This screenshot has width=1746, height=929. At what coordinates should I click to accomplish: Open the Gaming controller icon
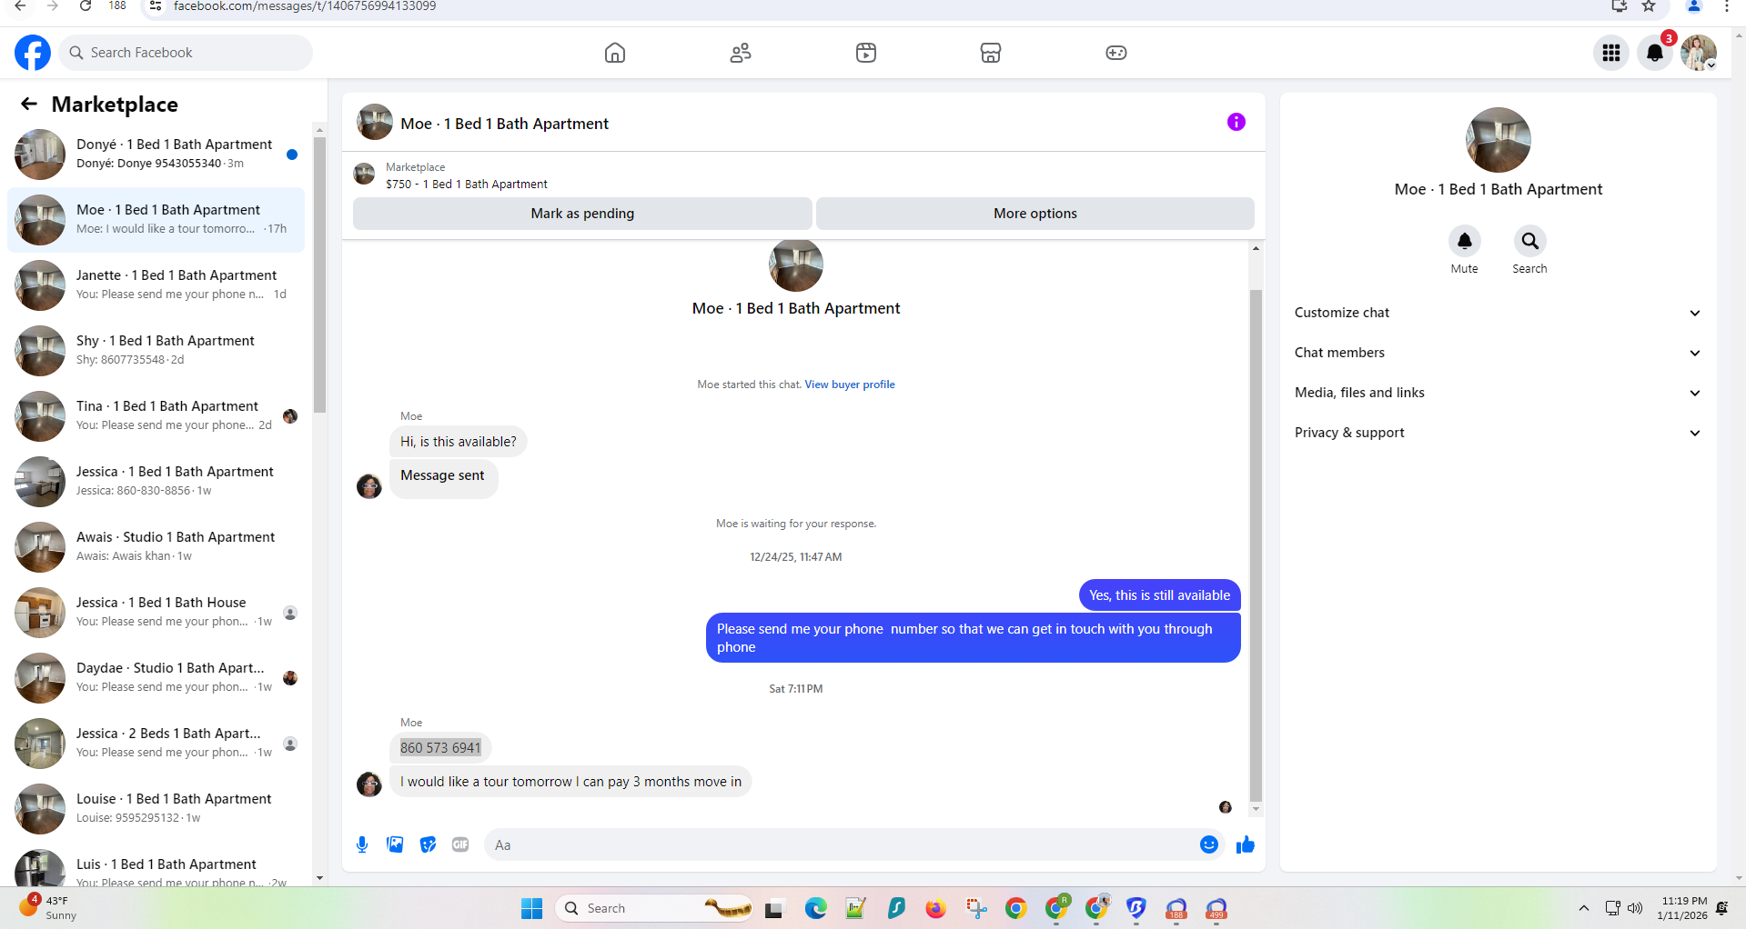[1116, 53]
